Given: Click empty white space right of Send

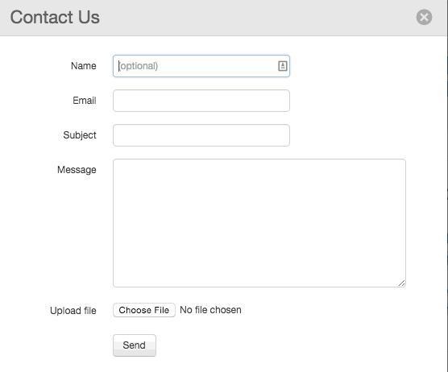Looking at the screenshot, I should (286, 345).
